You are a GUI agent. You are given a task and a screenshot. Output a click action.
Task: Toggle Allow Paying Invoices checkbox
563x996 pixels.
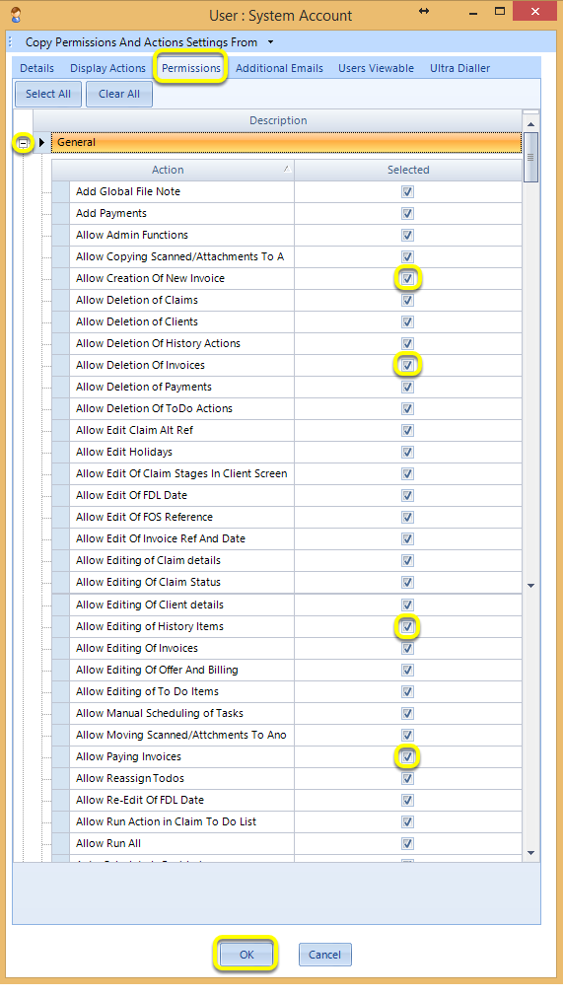coord(408,756)
